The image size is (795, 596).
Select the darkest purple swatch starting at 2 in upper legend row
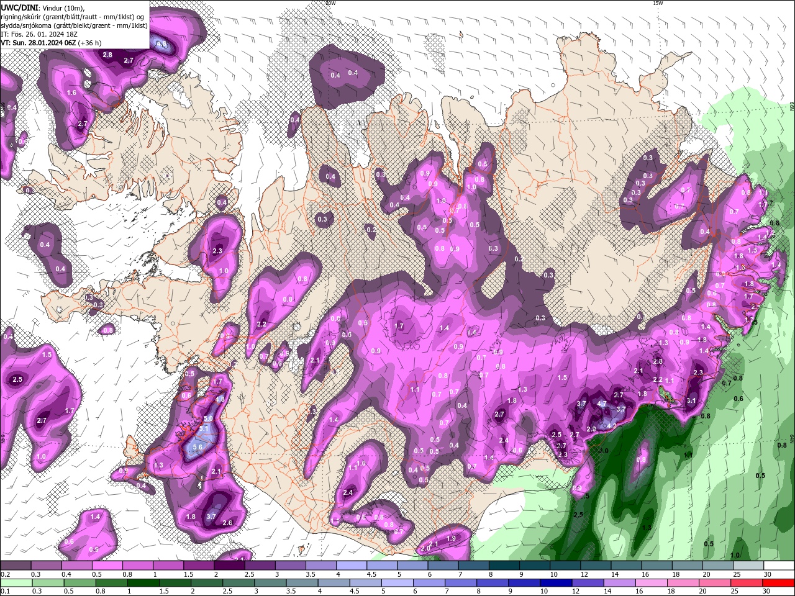(229, 566)
